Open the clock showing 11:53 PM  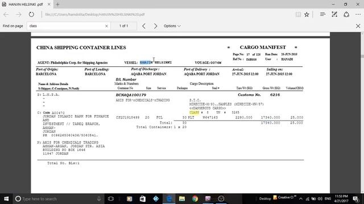[x=341, y=199]
